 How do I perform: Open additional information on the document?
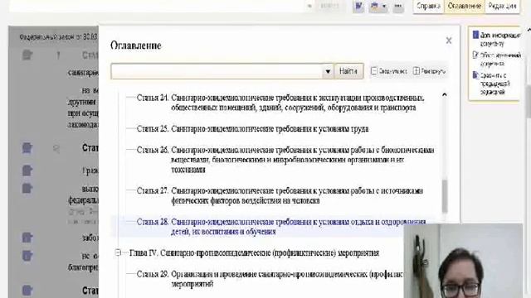pos(496,39)
